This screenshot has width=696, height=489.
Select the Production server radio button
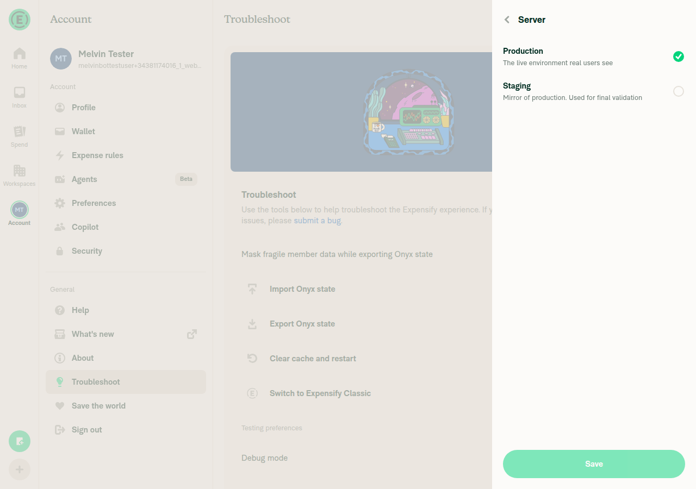point(678,57)
